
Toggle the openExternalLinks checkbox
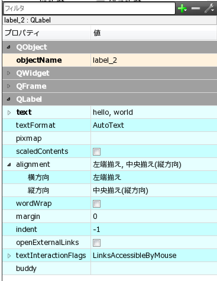pyautogui.click(x=96, y=243)
